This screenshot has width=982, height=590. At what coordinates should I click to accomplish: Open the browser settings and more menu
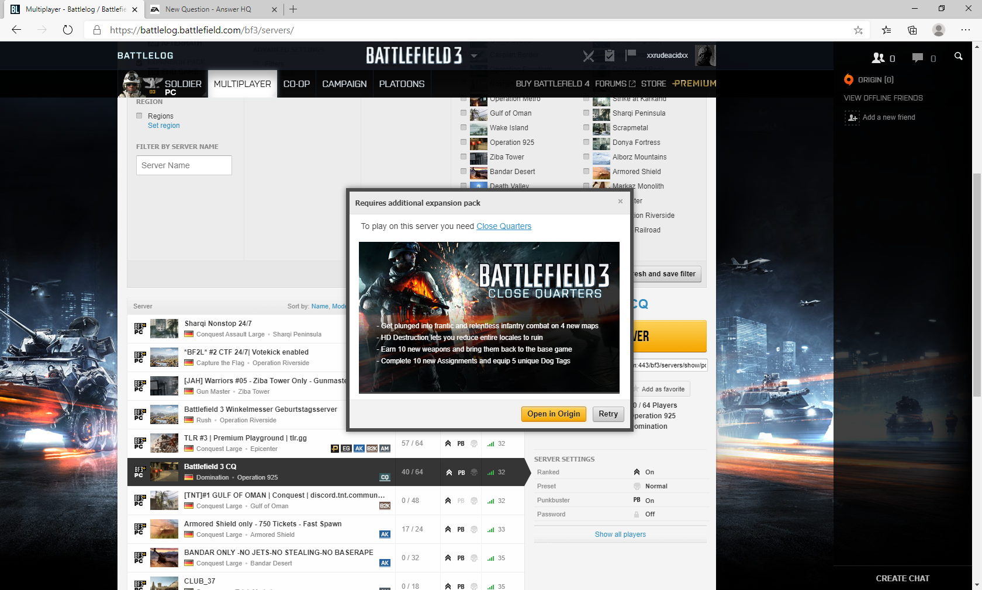[x=965, y=30]
